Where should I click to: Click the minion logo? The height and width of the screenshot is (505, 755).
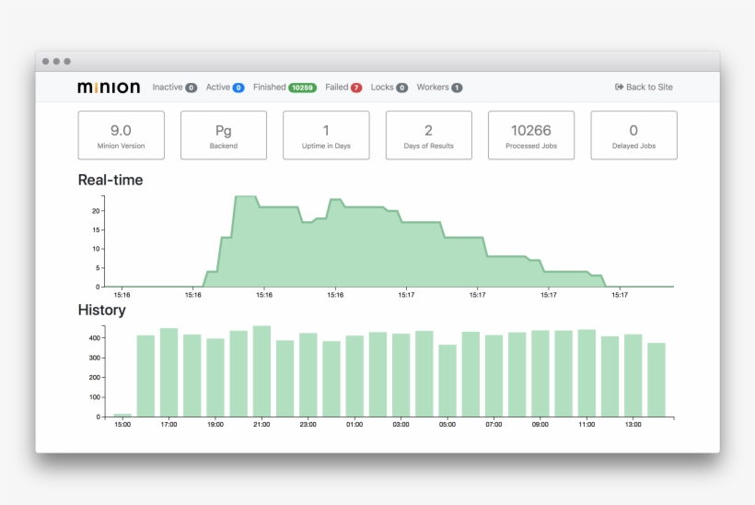(109, 88)
